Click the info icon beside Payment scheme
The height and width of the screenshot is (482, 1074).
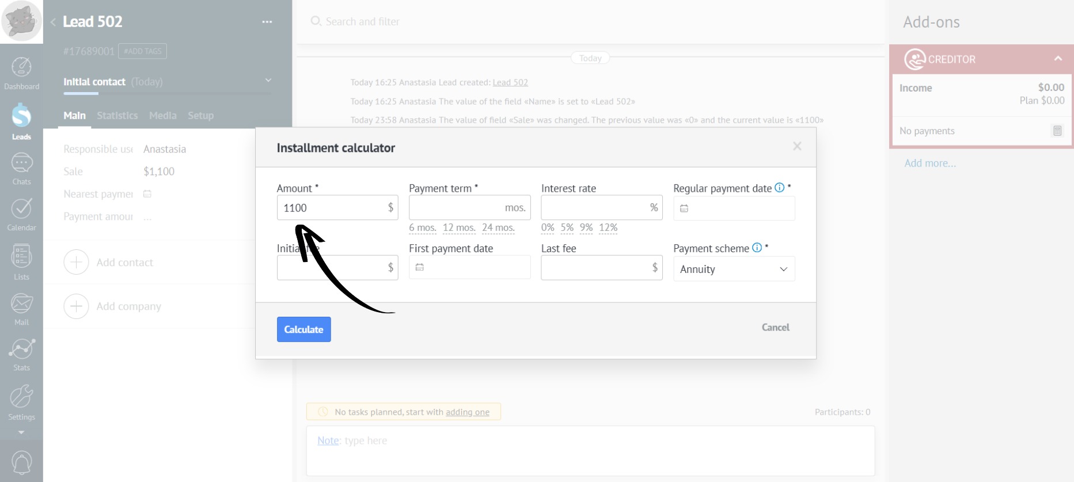[x=757, y=248]
